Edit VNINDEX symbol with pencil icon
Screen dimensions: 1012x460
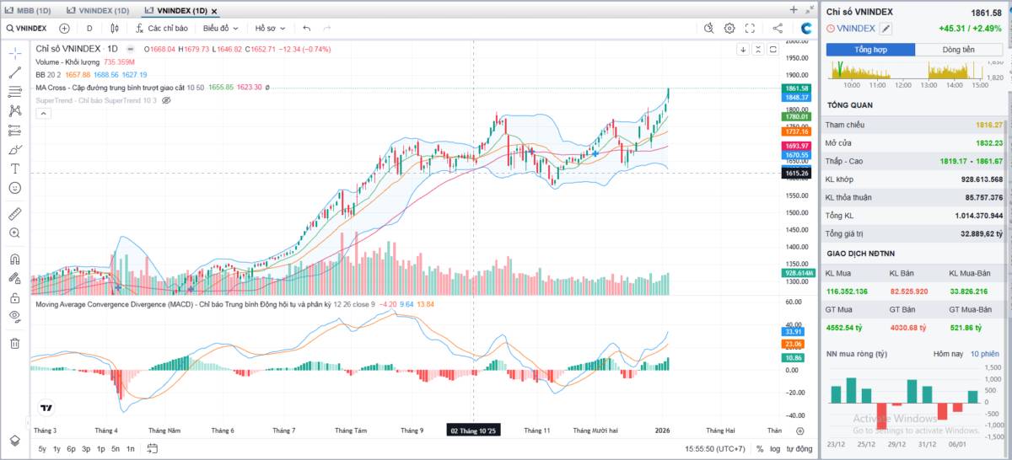click(885, 28)
